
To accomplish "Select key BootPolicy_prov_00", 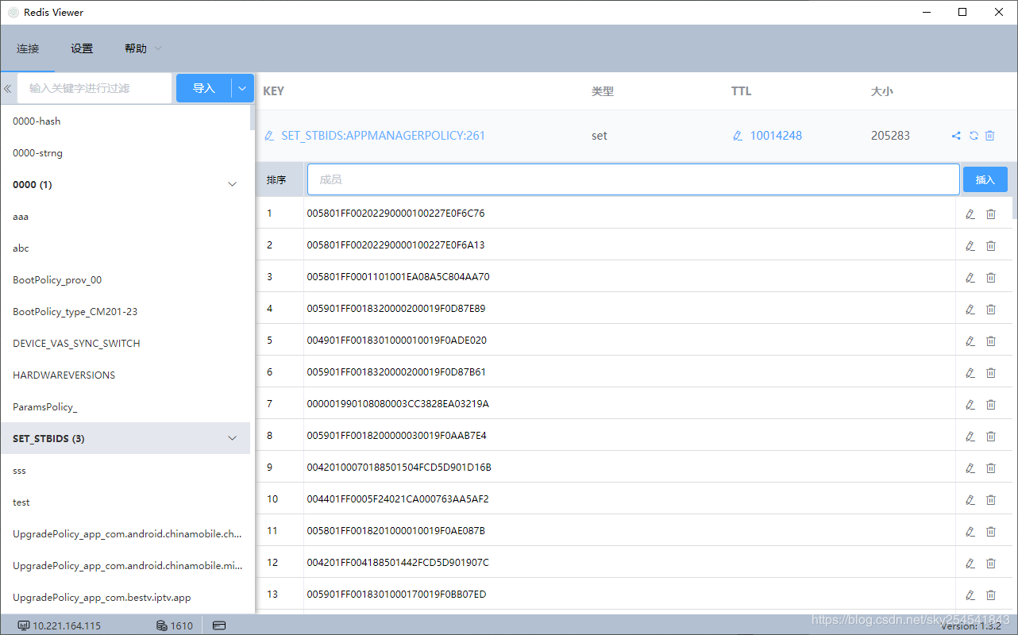I will pos(125,279).
